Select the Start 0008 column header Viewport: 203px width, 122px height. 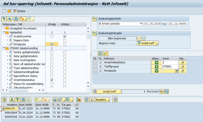(x=27, y=105)
